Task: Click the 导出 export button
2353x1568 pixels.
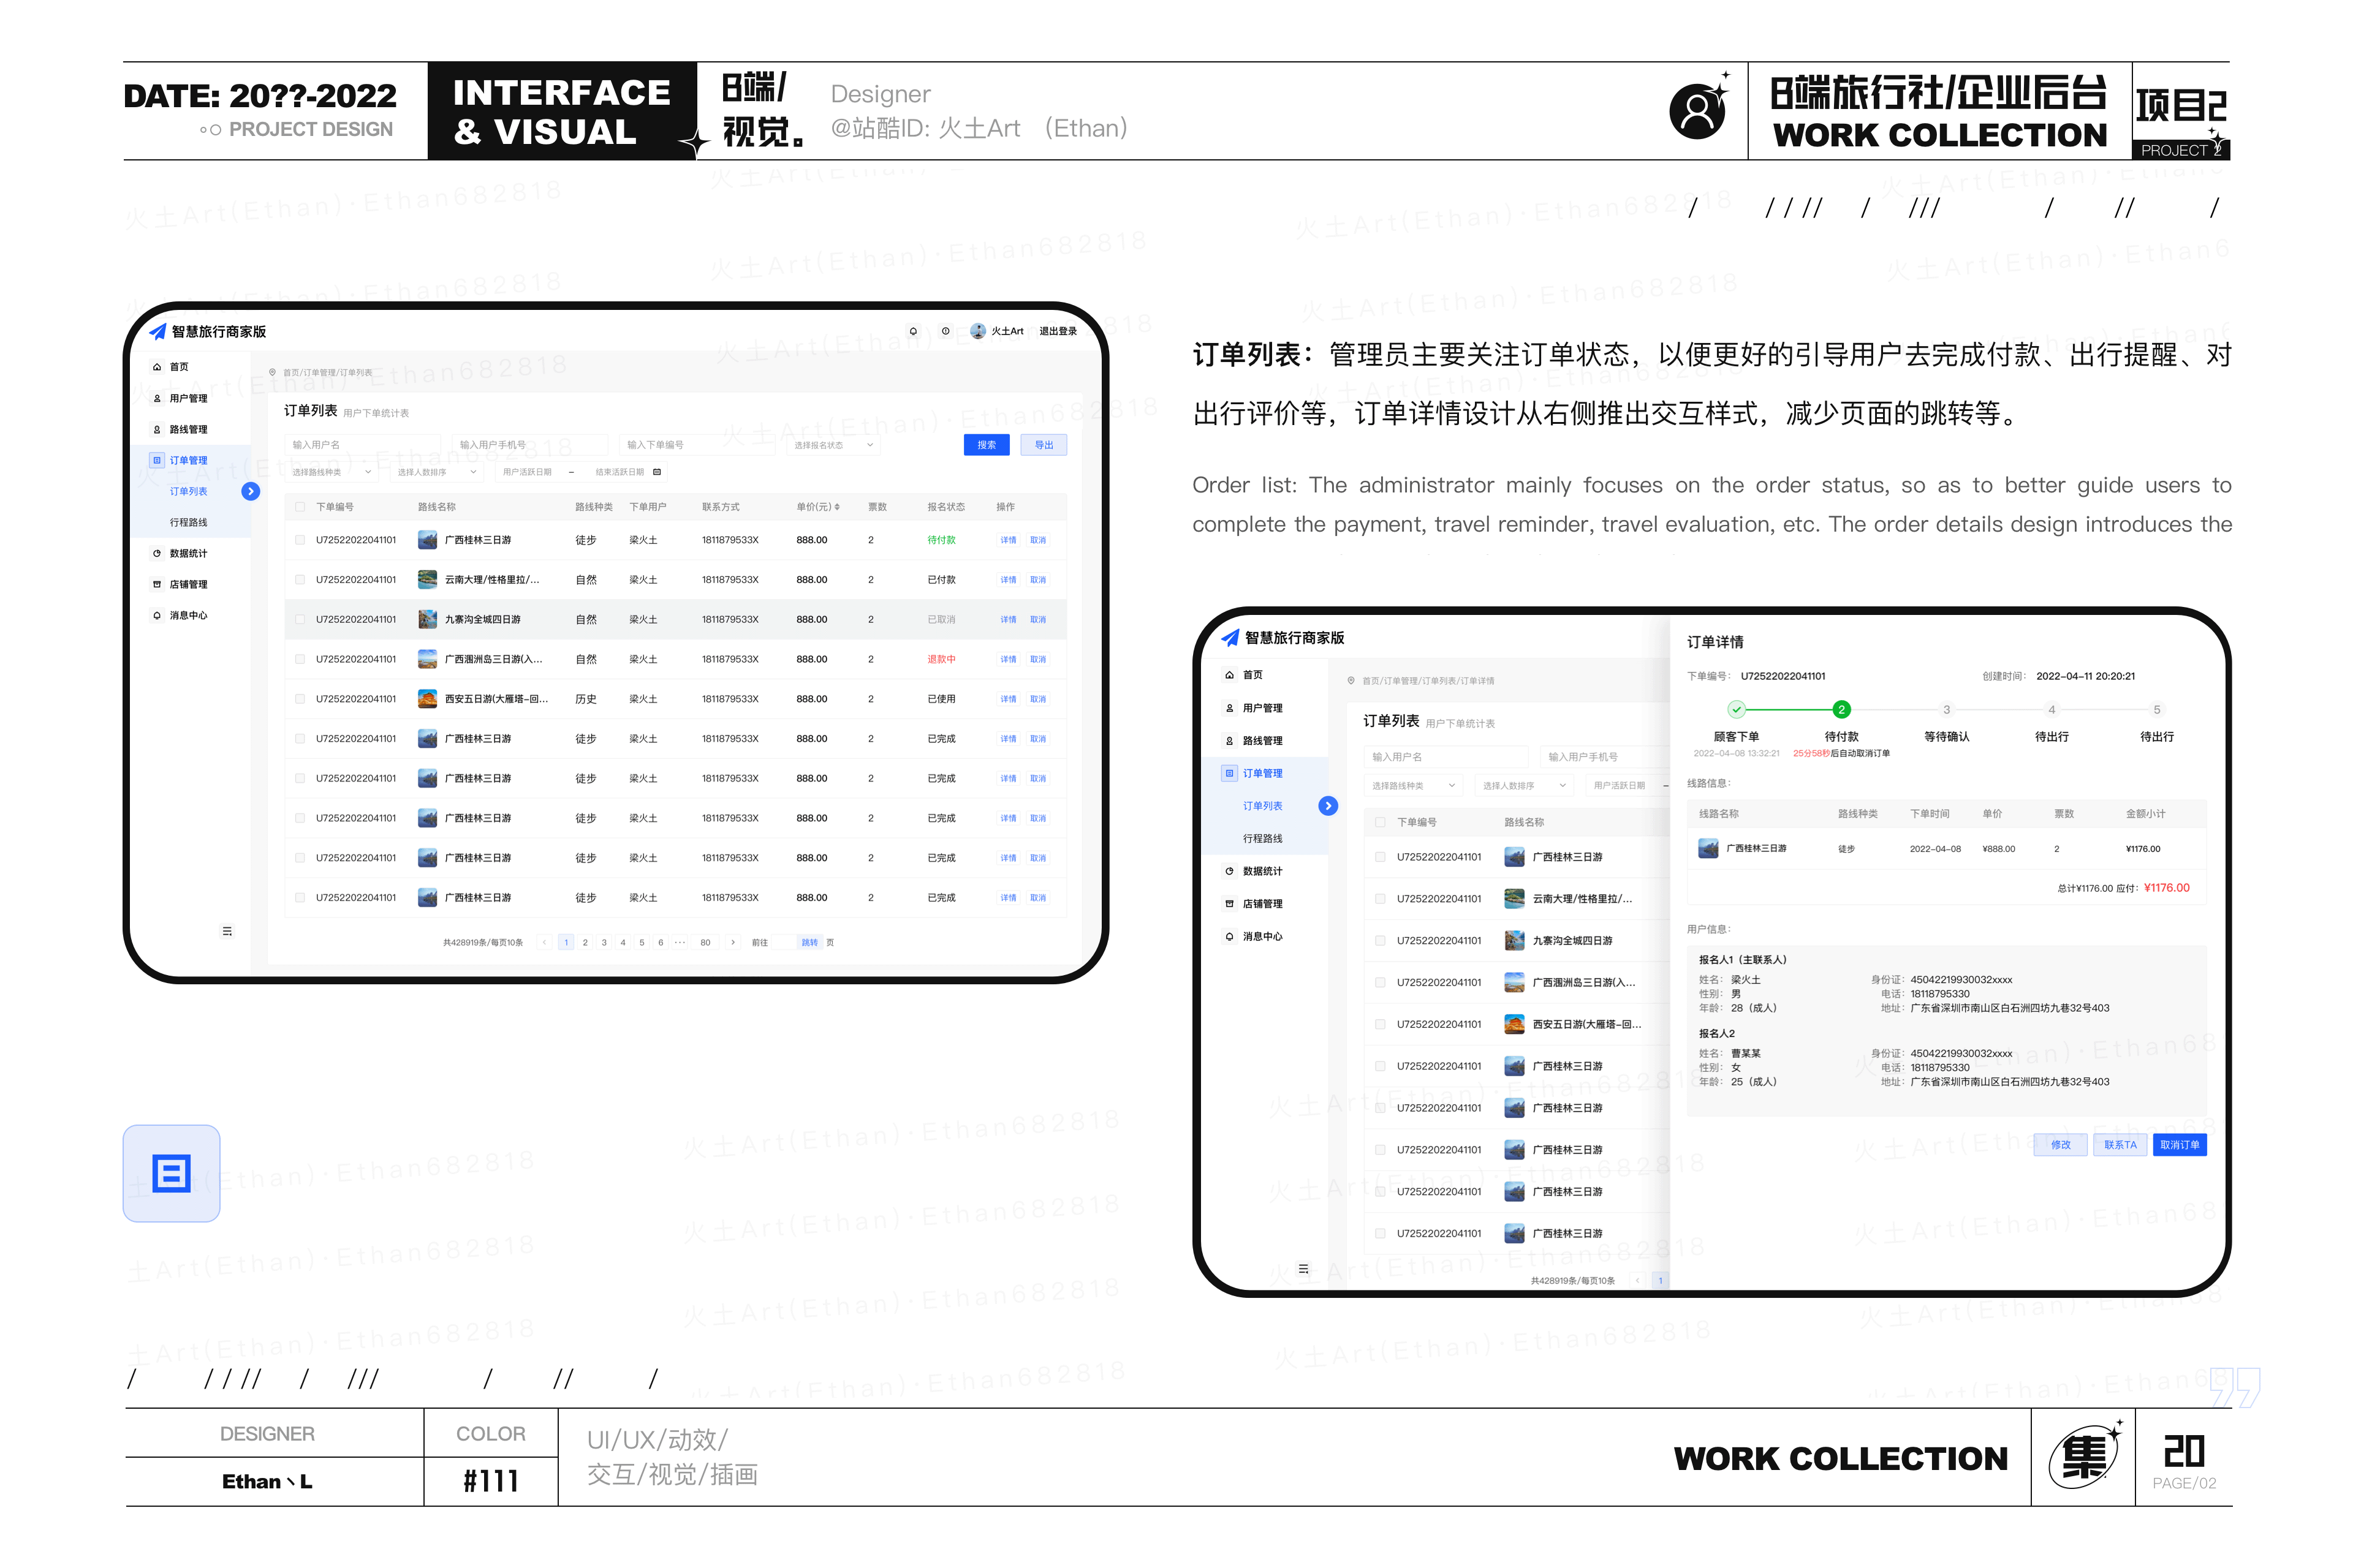Action: tap(1044, 445)
